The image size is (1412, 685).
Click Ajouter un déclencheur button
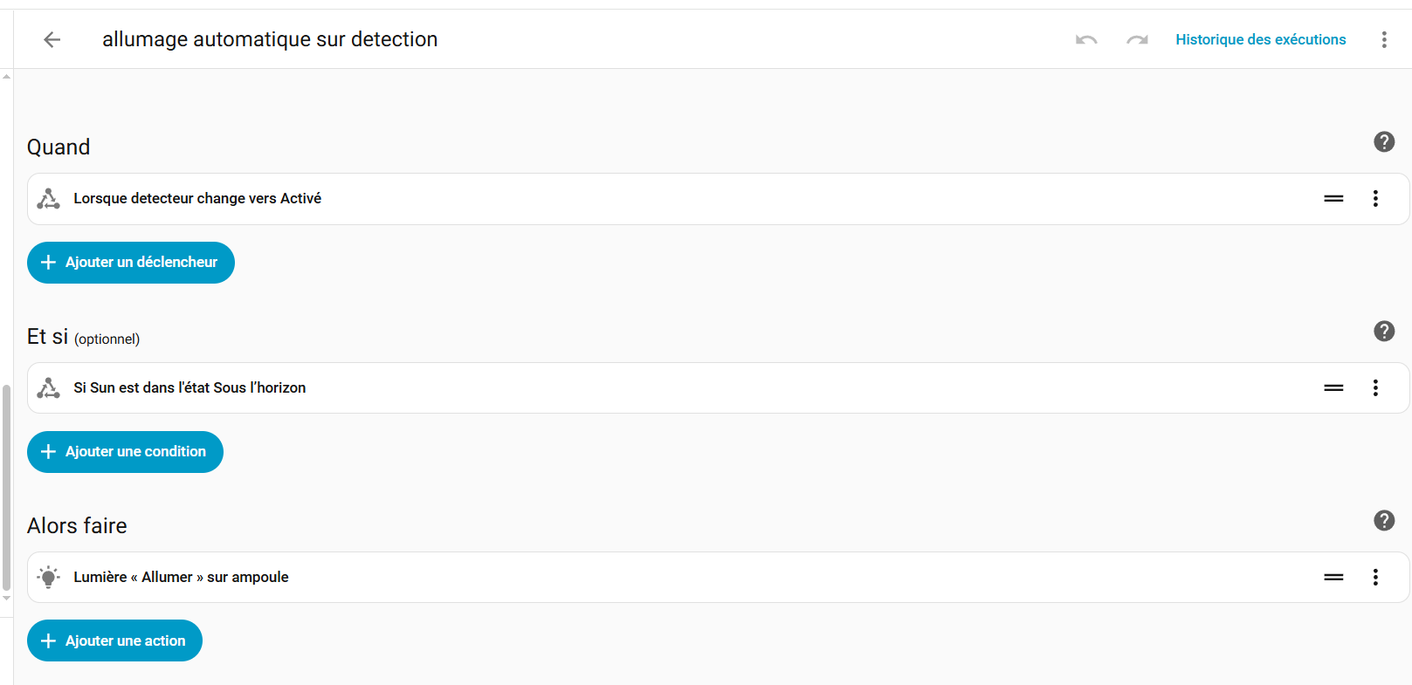131,263
